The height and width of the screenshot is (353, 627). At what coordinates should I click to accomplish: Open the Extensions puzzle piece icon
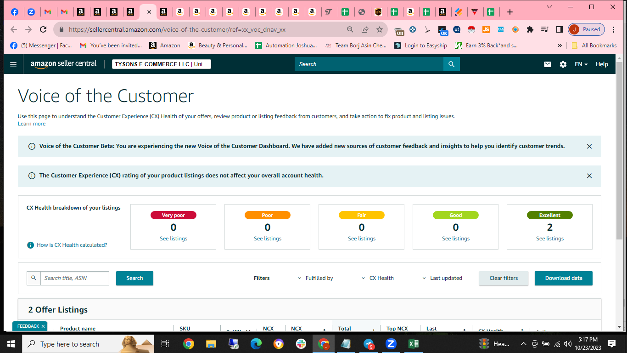pos(530,29)
